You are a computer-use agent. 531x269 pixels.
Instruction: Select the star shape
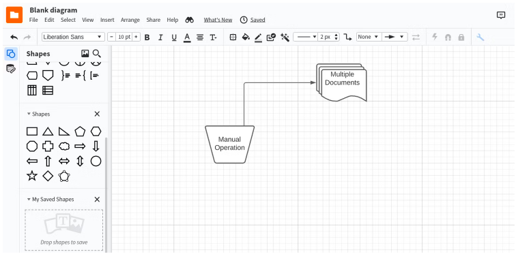[32, 176]
